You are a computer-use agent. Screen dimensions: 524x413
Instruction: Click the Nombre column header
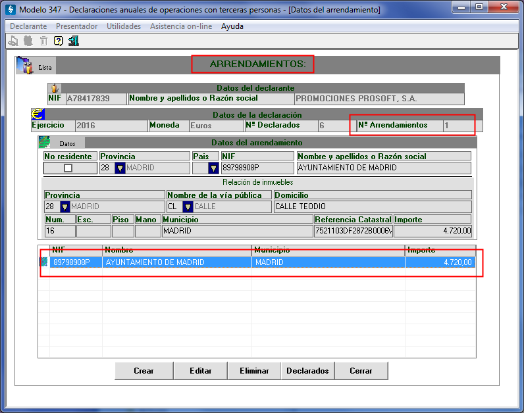pos(177,251)
